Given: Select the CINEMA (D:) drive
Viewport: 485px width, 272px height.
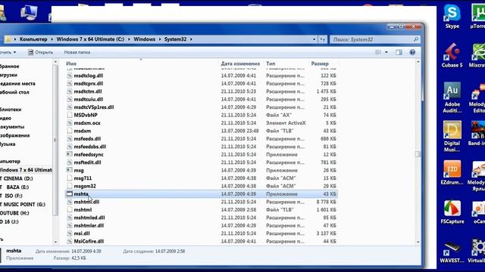Looking at the screenshot, I should tap(17, 178).
